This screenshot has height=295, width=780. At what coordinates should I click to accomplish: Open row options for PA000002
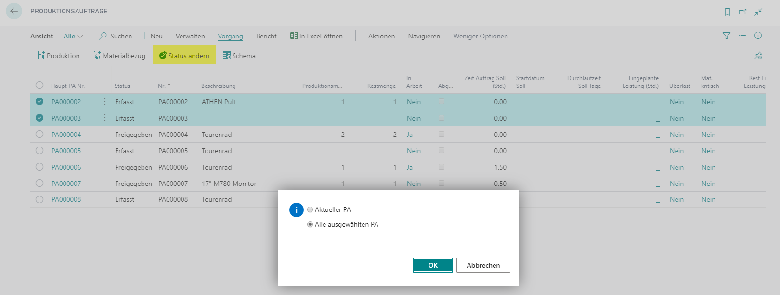tap(105, 102)
